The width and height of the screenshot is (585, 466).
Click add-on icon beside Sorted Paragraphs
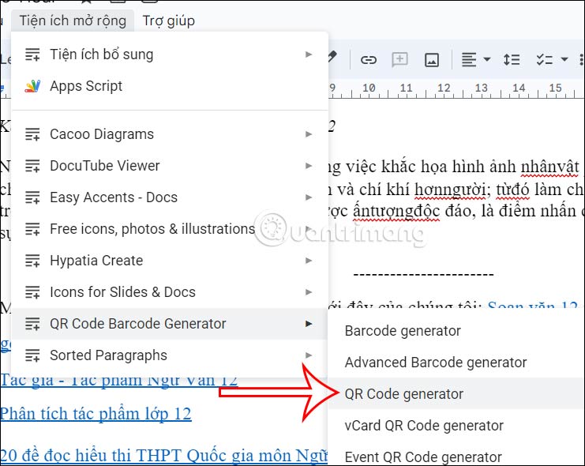[x=32, y=355]
